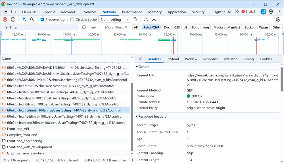Open the yellow warning count badge
This screenshot has width=284, height=164.
(252, 12)
